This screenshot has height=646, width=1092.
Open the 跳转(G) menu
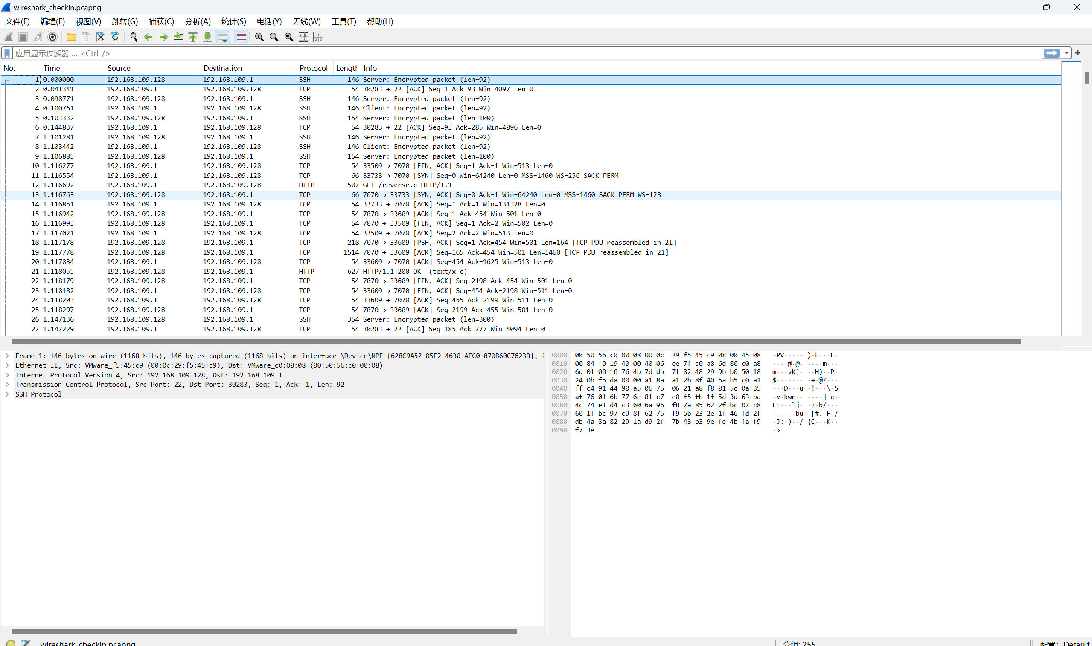[125, 21]
